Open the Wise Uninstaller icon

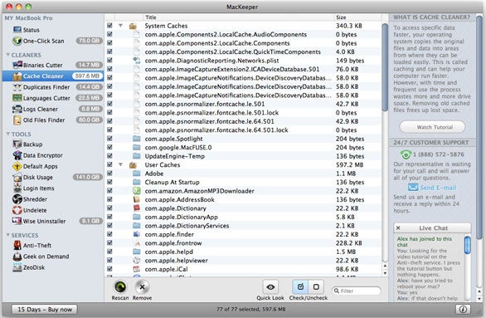point(17,221)
